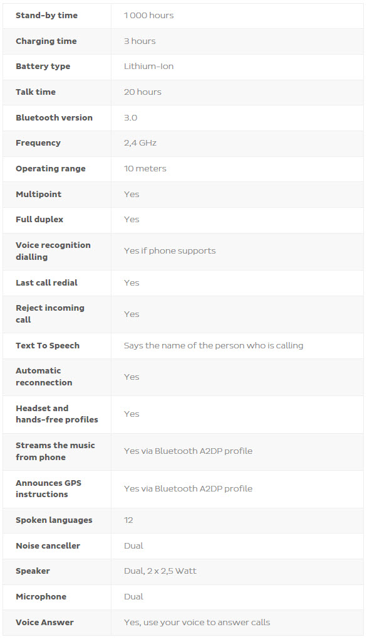Select the Full duplex label
Image resolution: width=367 pixels, height=639 pixels.
coord(39,220)
